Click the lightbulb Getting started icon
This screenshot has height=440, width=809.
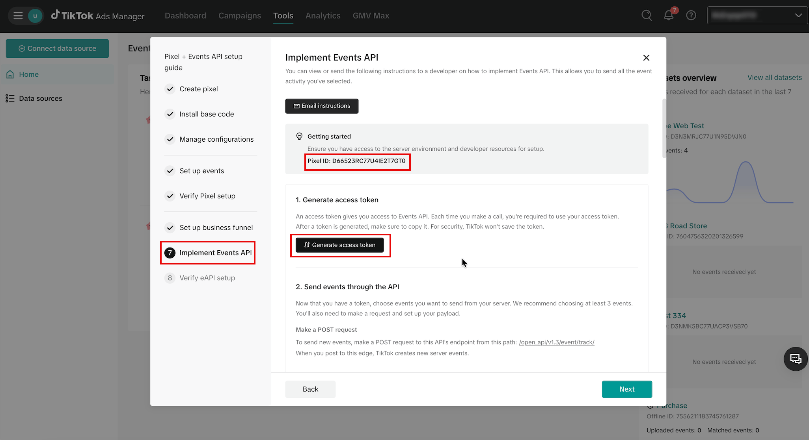[299, 136]
